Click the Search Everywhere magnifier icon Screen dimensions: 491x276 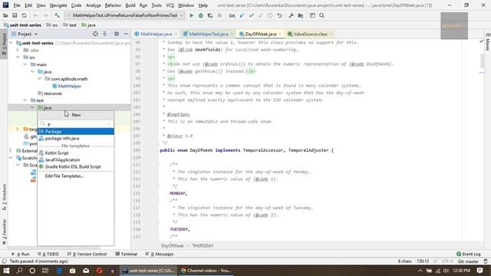(322, 15)
